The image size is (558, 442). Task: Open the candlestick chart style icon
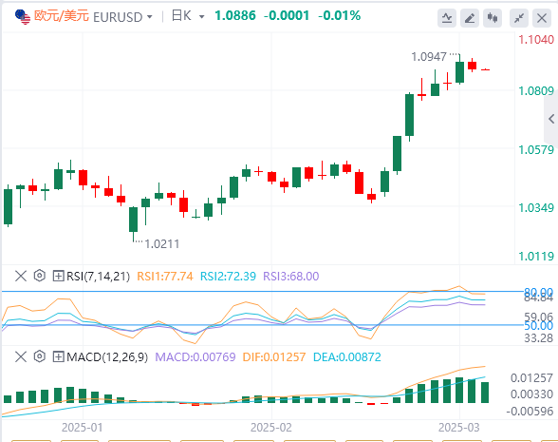coord(493,17)
